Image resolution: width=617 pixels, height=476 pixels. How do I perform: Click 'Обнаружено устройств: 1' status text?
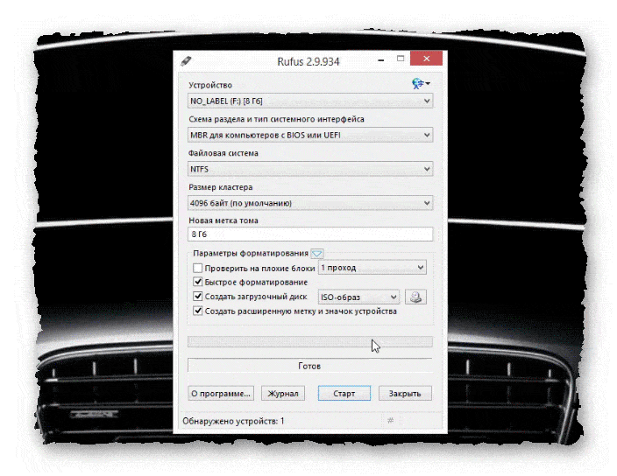(x=233, y=421)
